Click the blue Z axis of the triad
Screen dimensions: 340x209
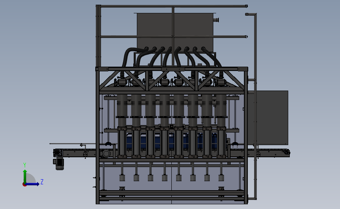tap(33, 184)
